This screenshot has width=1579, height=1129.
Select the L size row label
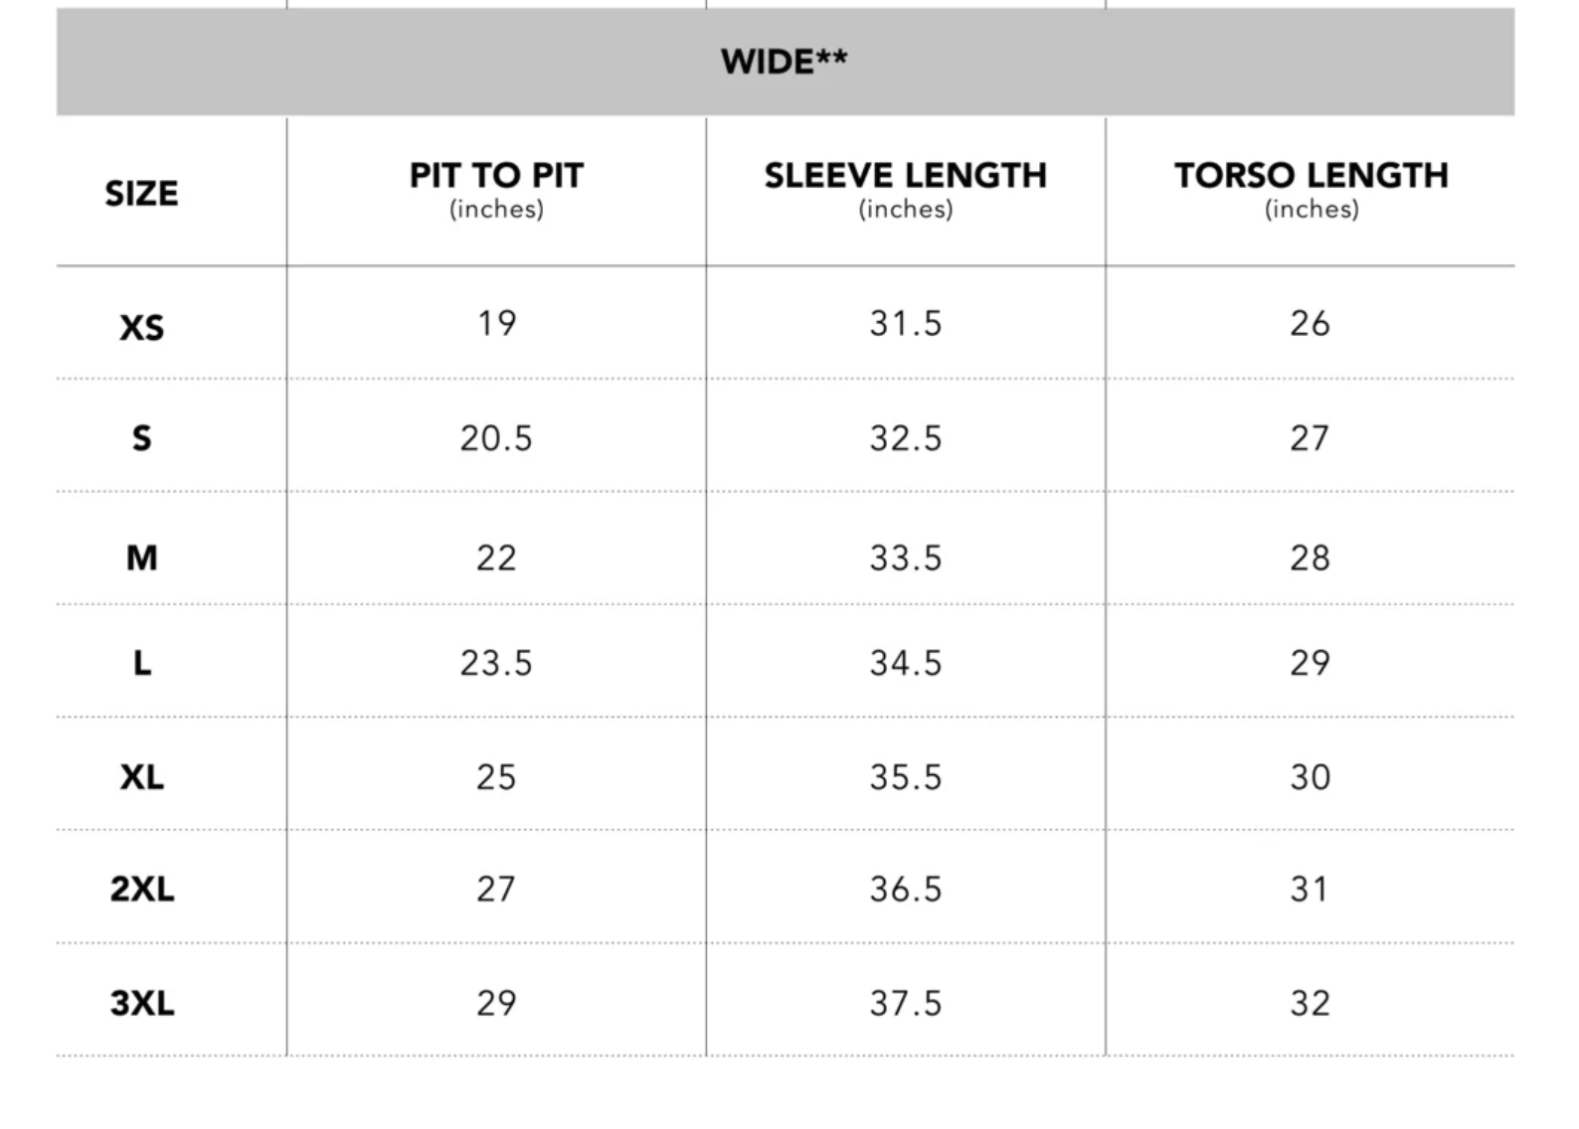pyautogui.click(x=142, y=663)
